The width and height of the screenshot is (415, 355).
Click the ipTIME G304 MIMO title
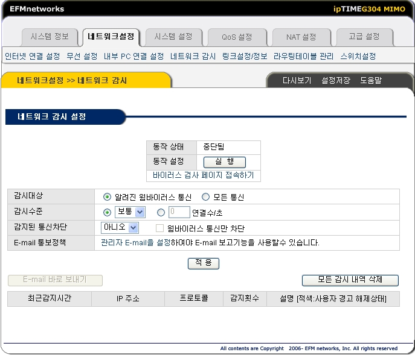369,9
